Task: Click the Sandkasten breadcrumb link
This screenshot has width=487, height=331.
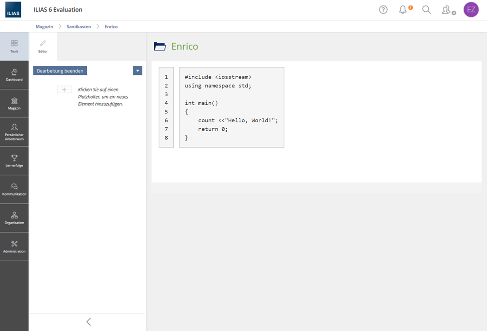Action: tap(79, 26)
